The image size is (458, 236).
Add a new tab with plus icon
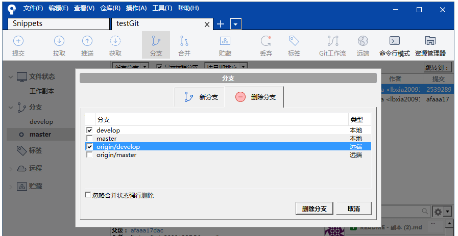pyautogui.click(x=221, y=24)
